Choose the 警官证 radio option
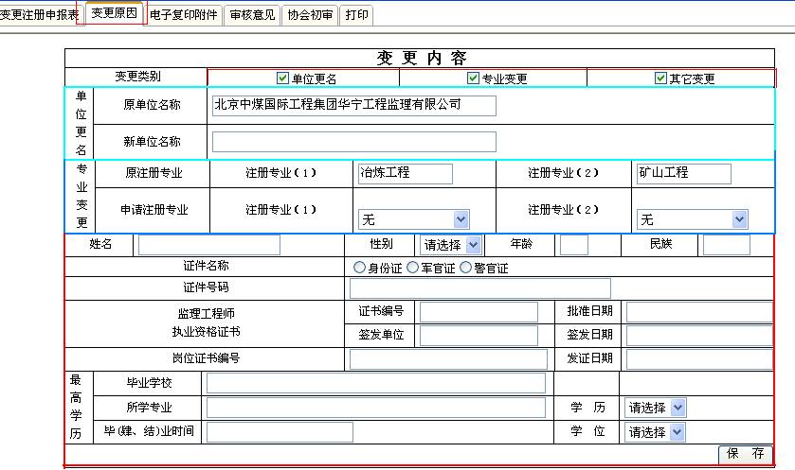Viewport: 795px width, 470px height. 465,268
